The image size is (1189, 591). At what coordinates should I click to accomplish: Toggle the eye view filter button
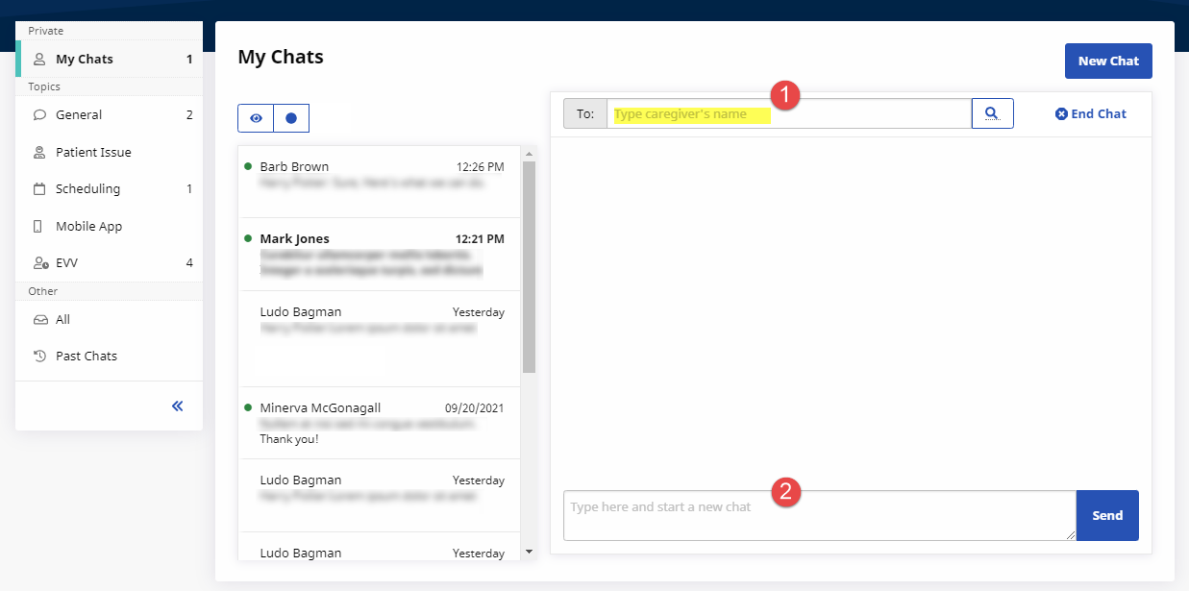pyautogui.click(x=256, y=118)
